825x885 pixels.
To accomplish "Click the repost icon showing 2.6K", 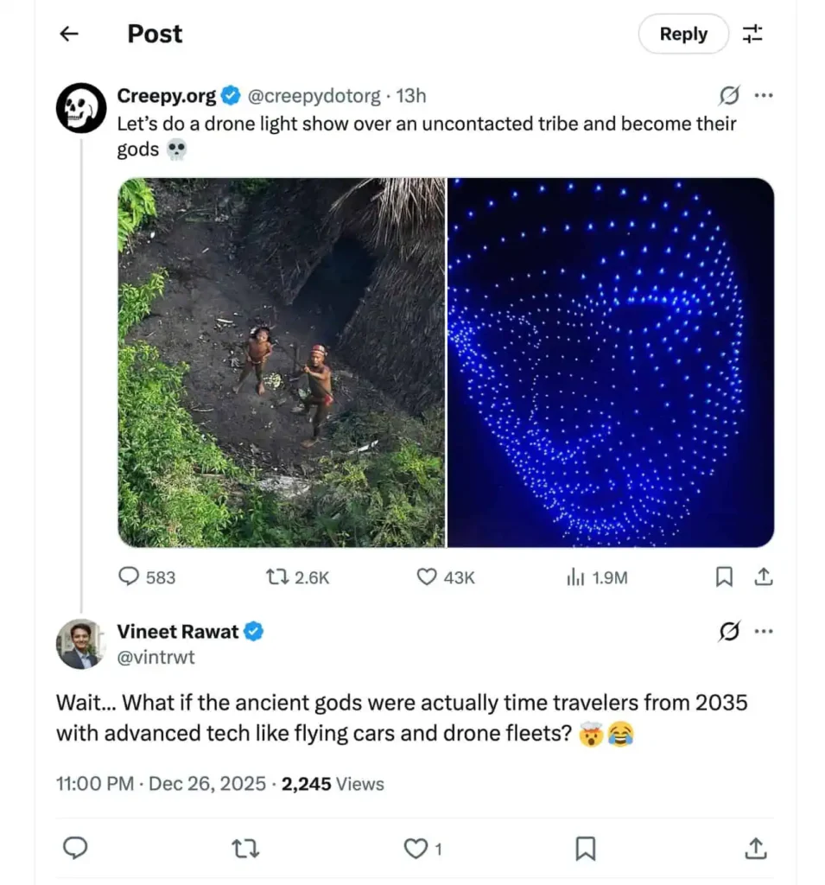I will click(275, 577).
